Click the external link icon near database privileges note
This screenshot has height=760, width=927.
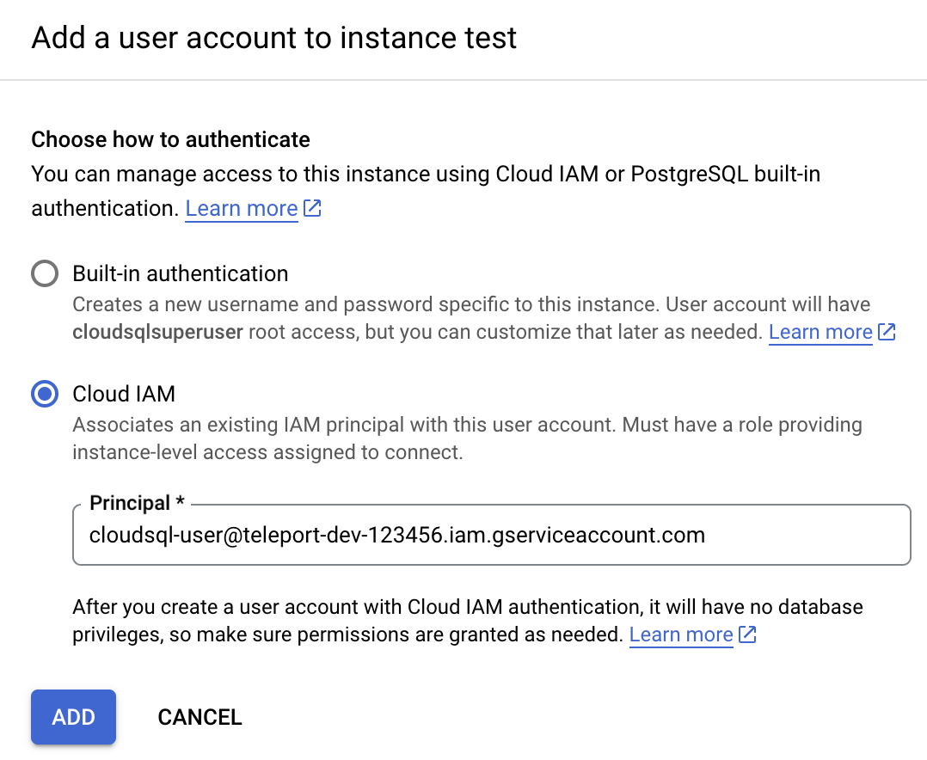coord(747,634)
